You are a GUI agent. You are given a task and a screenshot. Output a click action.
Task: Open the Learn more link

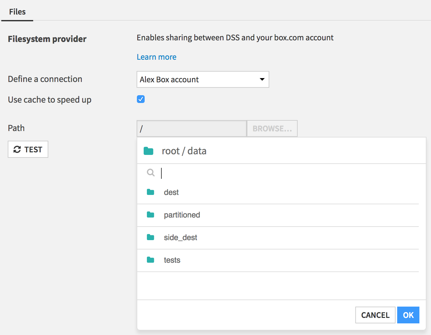157,57
